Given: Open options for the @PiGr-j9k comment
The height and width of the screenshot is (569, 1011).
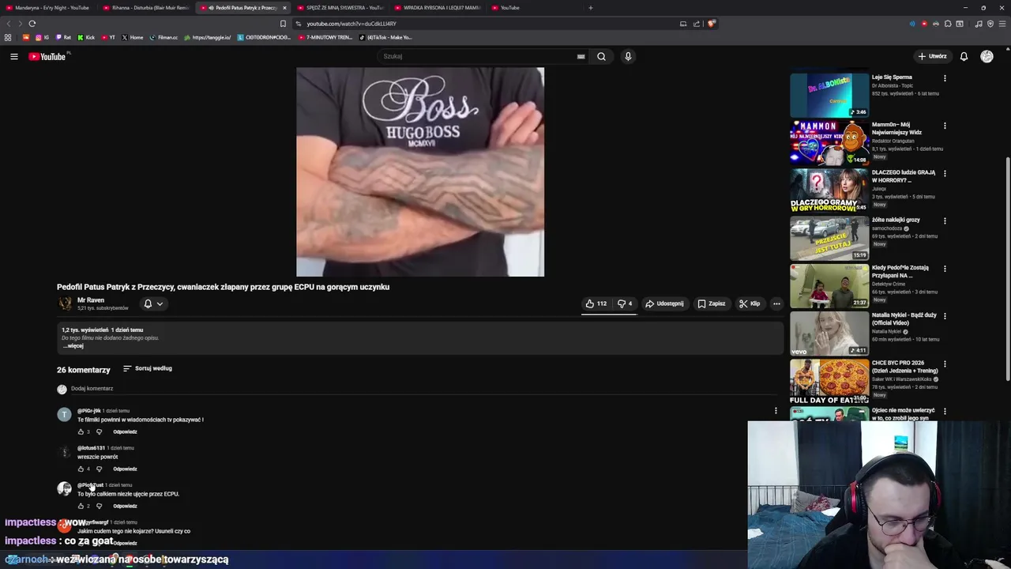Looking at the screenshot, I should (x=776, y=411).
